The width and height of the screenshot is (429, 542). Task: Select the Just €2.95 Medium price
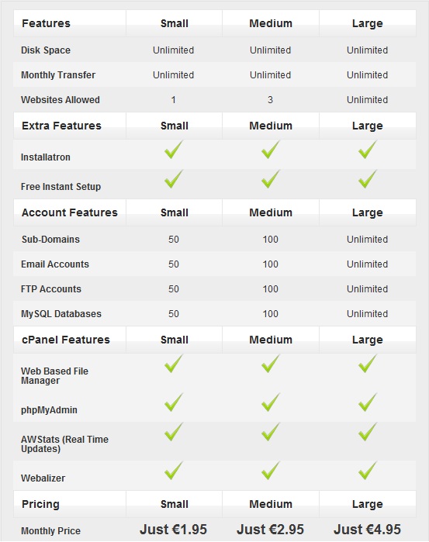coord(270,530)
